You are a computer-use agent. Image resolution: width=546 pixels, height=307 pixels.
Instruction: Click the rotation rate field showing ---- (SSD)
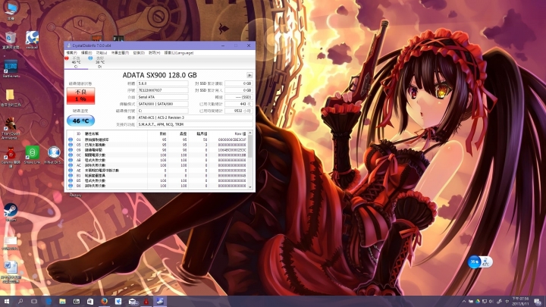(x=239, y=97)
